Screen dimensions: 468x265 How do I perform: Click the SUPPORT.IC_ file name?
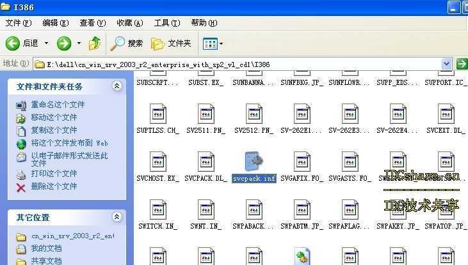point(446,82)
